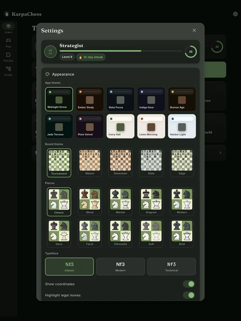Choose the Plum Velvet app theme

90,126
